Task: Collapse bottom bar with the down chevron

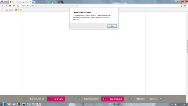Action: tap(161, 99)
